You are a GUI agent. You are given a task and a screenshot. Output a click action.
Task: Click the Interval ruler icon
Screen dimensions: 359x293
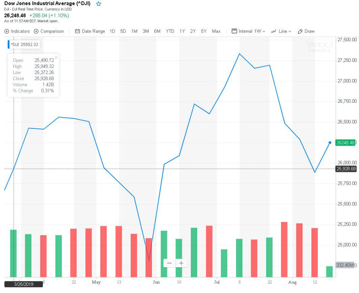pos(234,31)
